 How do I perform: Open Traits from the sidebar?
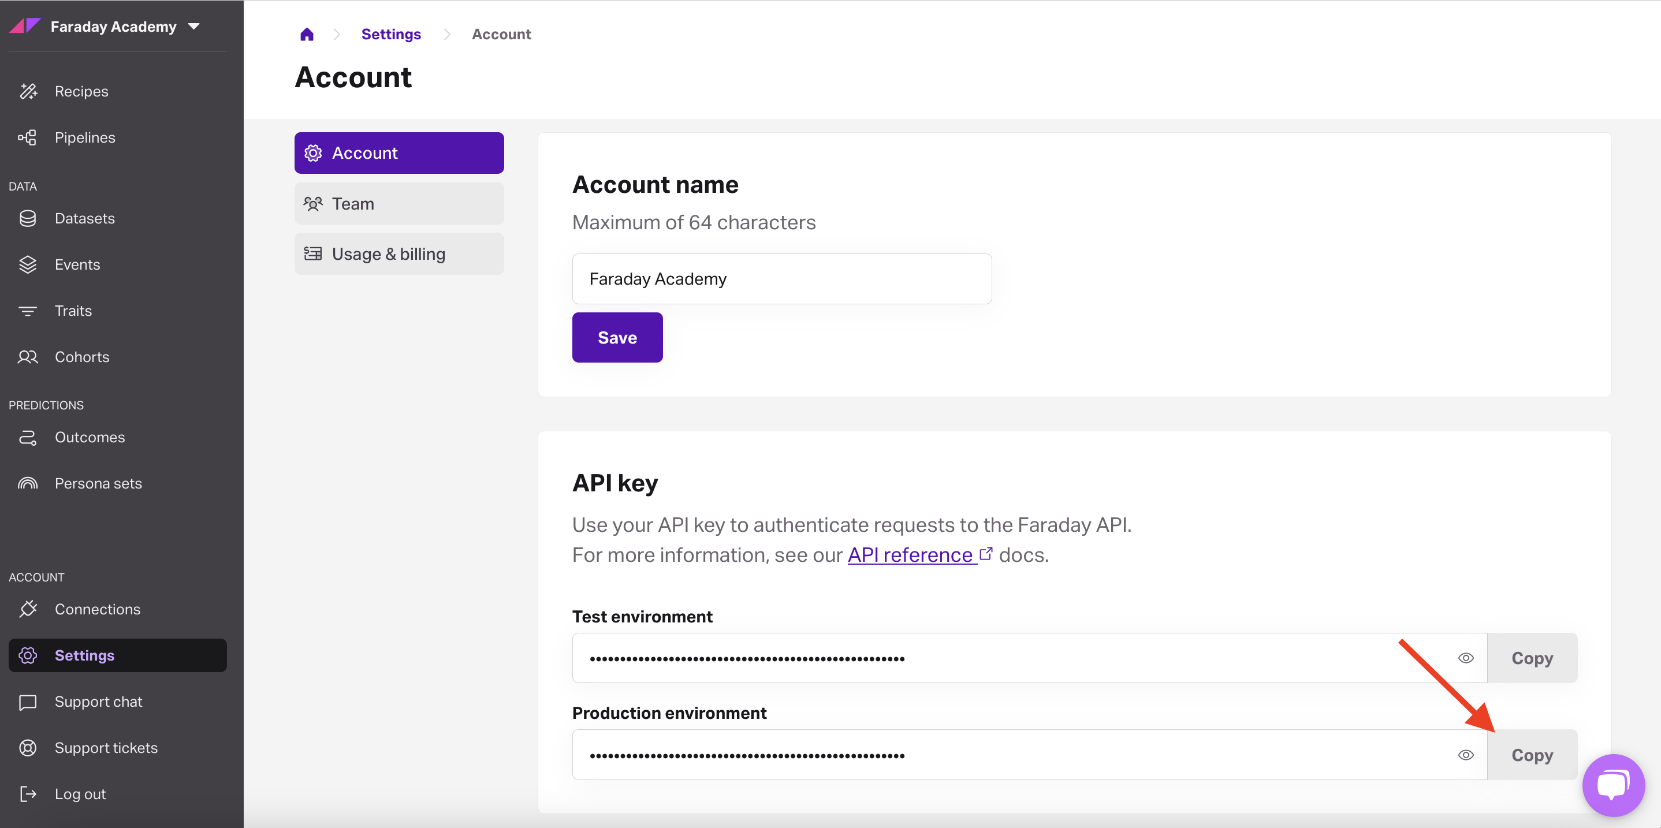coord(73,311)
